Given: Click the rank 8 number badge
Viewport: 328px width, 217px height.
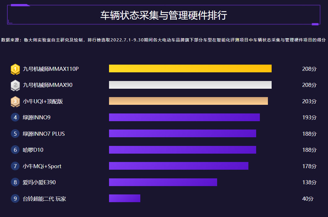Looking at the screenshot, I should 15,182.
